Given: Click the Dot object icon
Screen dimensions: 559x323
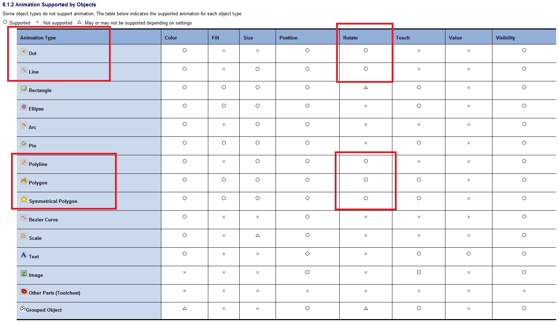Looking at the screenshot, I should (x=23, y=52).
